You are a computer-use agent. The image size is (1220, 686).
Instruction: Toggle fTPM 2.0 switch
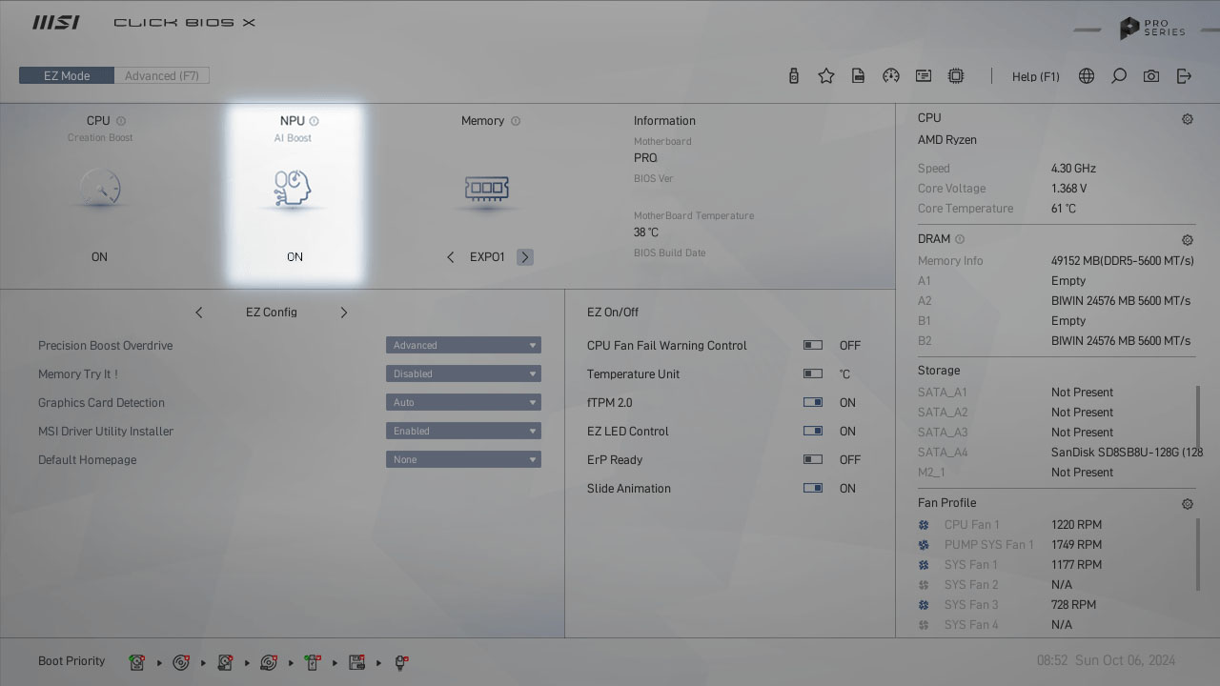pos(813,403)
